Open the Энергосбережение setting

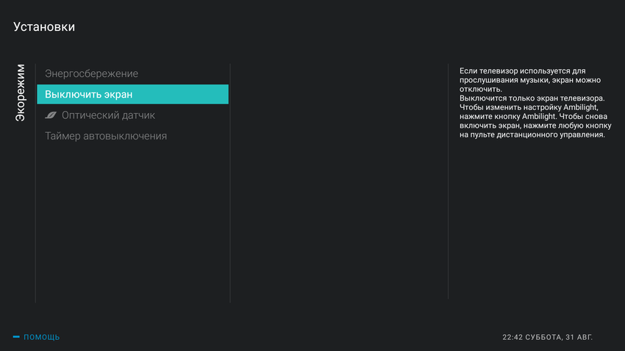tap(91, 73)
